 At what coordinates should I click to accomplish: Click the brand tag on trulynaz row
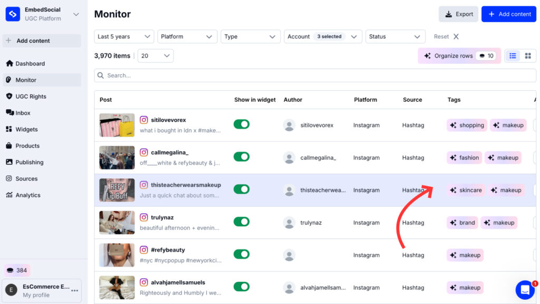coord(462,223)
